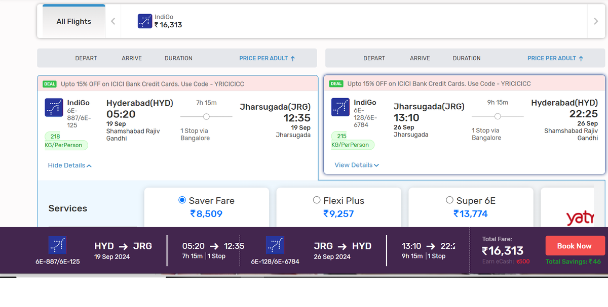The width and height of the screenshot is (608, 307).
Task: Click IndiGo logo beside 6E-887/6E-125 in bottom bar
Action: point(57,245)
